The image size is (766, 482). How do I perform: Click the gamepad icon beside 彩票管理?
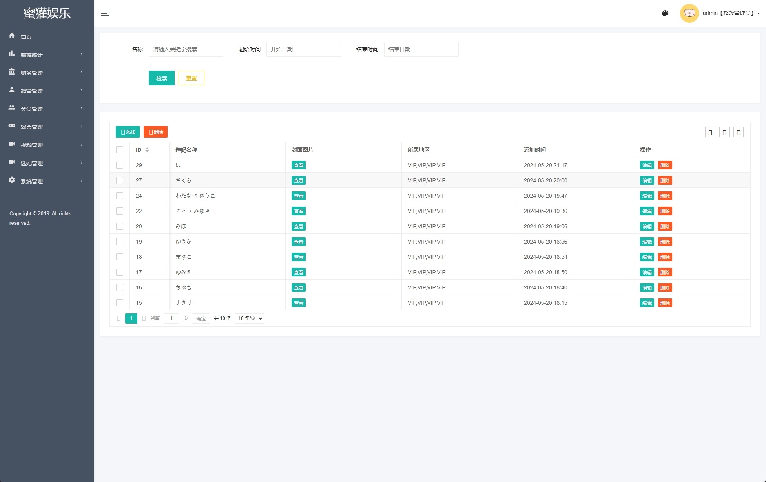click(x=12, y=126)
